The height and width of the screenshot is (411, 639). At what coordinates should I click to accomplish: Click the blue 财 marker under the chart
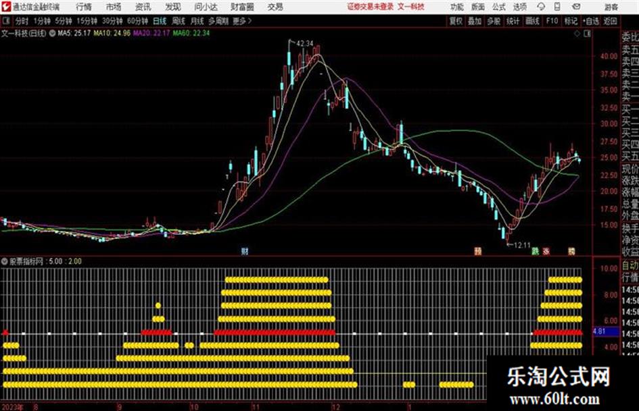(x=245, y=251)
